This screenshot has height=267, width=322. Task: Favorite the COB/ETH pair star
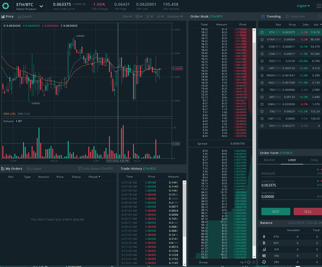[262, 54]
